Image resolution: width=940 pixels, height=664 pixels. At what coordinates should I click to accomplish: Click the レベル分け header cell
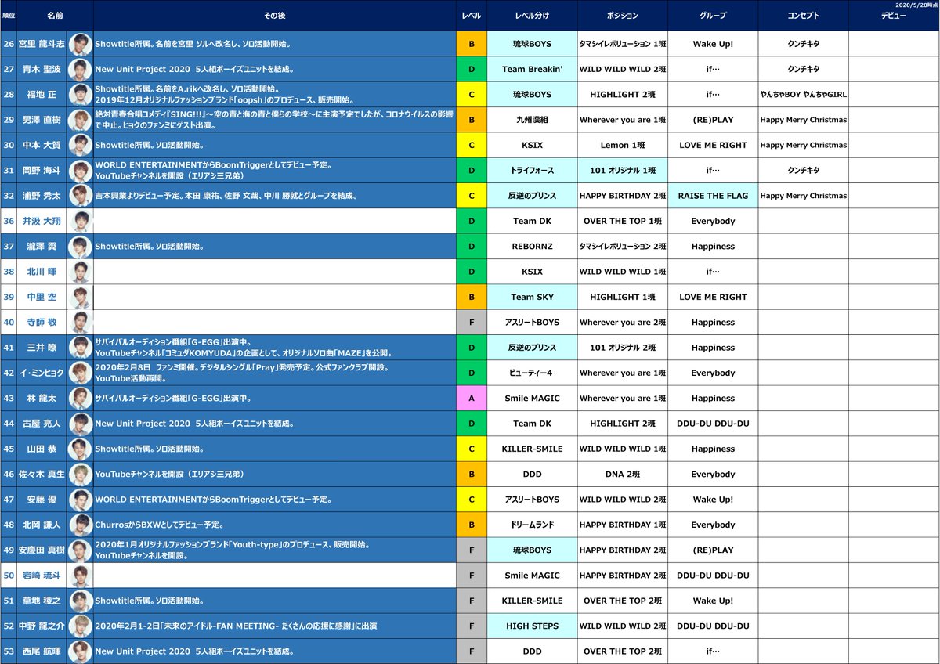(532, 16)
